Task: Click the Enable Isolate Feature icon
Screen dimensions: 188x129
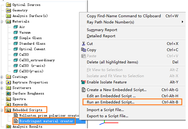Action: [x=84, y=82]
